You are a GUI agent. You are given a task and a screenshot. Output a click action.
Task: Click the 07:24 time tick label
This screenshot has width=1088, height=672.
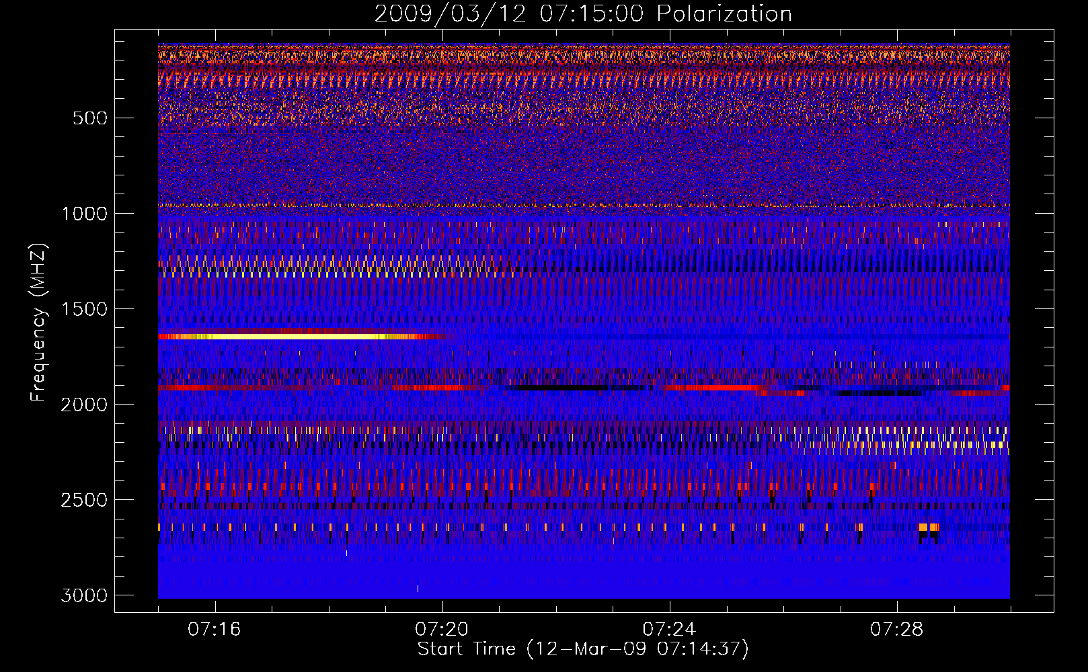click(x=669, y=630)
